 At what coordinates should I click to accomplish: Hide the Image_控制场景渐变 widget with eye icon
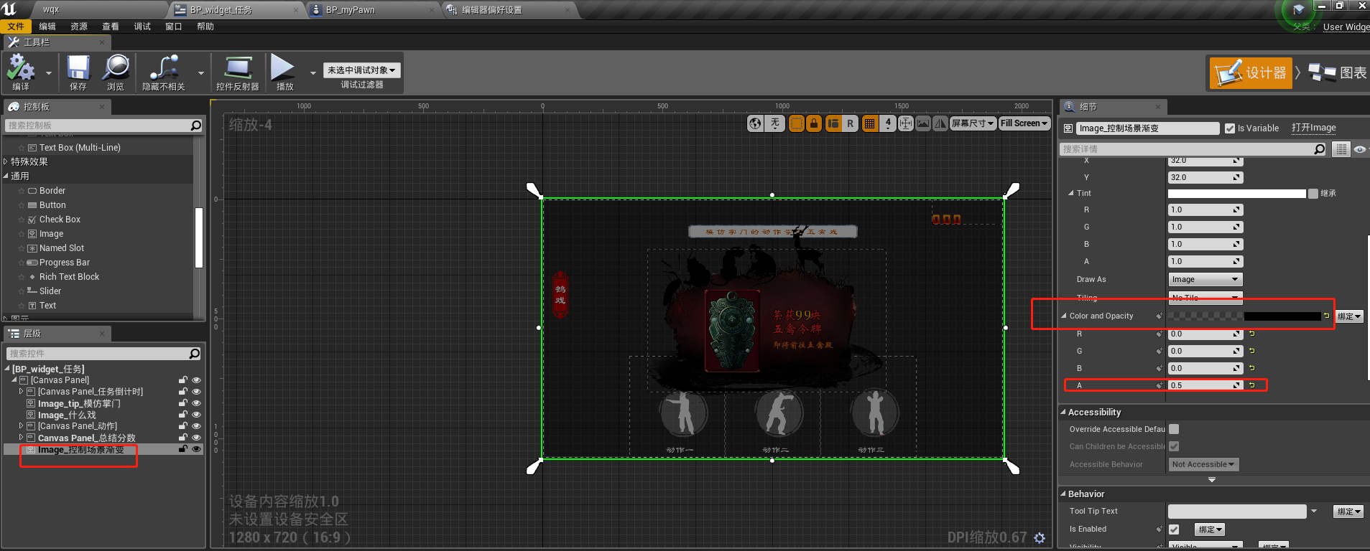coord(196,449)
